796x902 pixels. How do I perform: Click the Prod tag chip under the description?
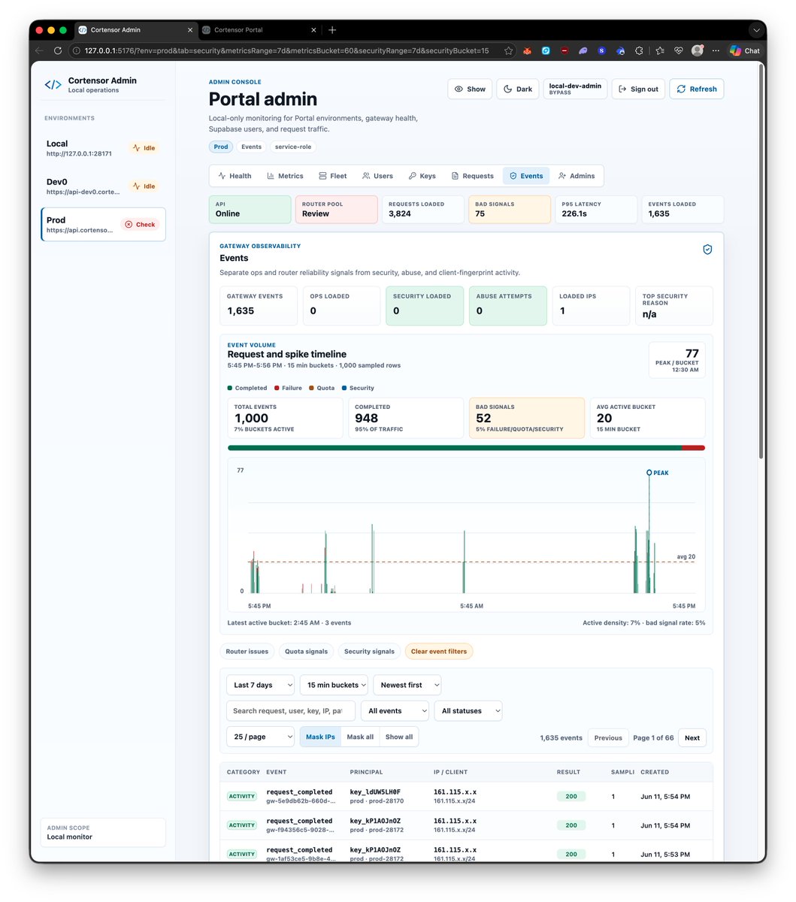coord(221,147)
